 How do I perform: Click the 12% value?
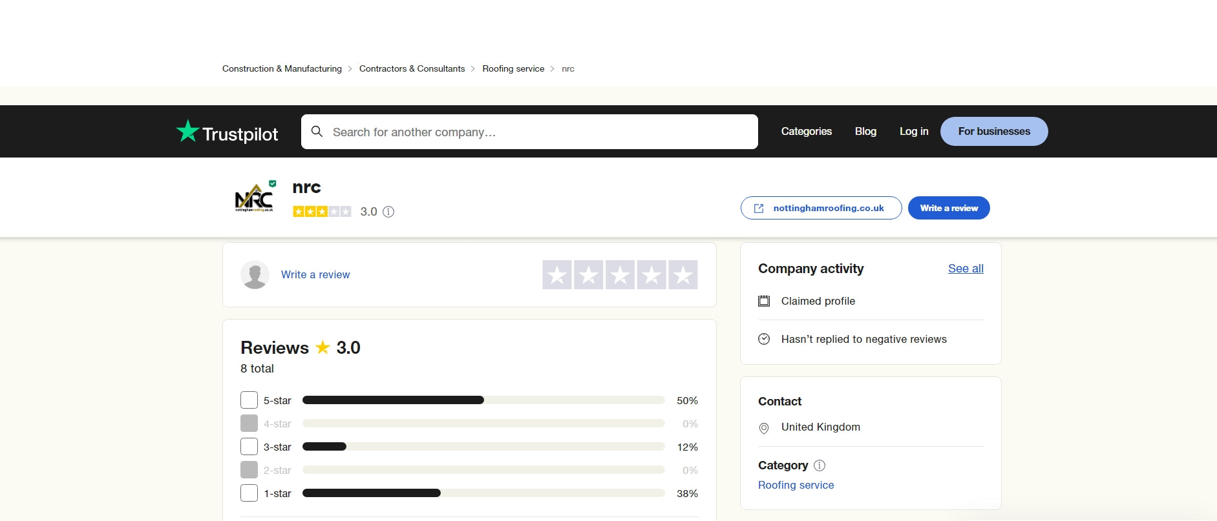[x=687, y=447]
